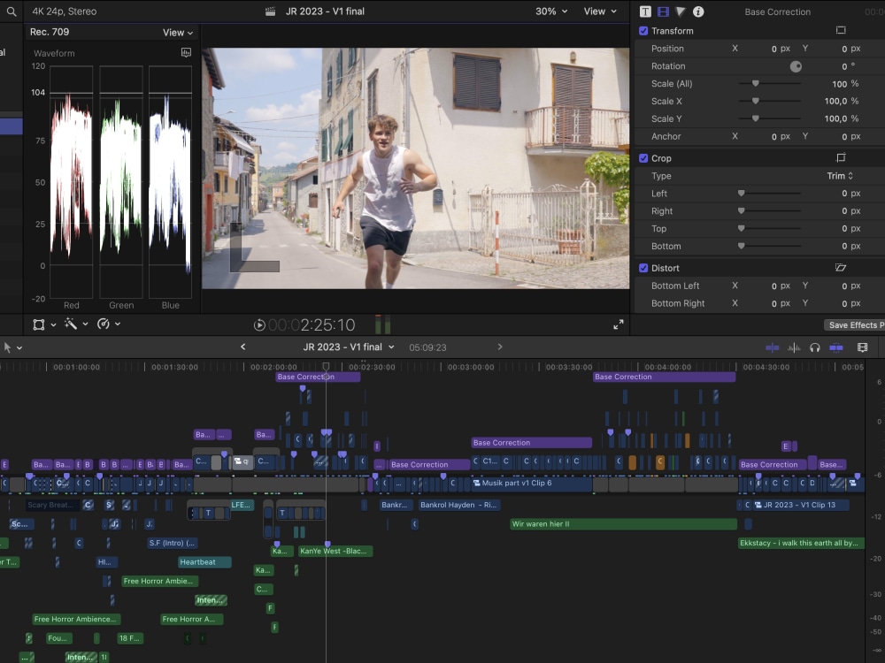The width and height of the screenshot is (885, 663).
Task: Toggle the Distort checkbox off
Action: [x=643, y=268]
